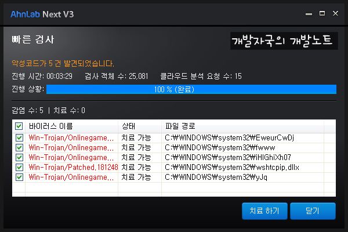Viewport: 348px width, 232px height.
Task: Toggle the select-all checkbox in table header
Action: [19, 126]
